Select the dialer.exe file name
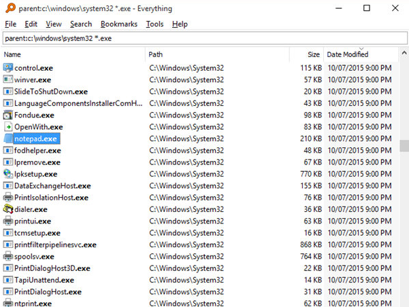 point(31,209)
